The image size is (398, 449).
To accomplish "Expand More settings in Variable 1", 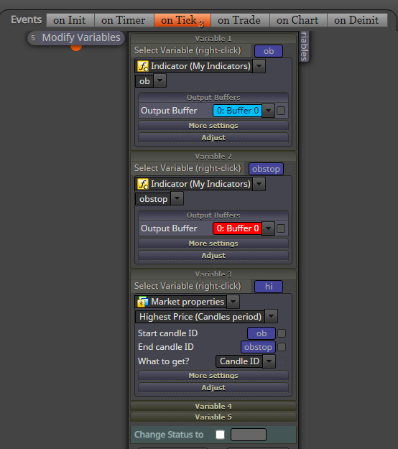I will point(213,126).
